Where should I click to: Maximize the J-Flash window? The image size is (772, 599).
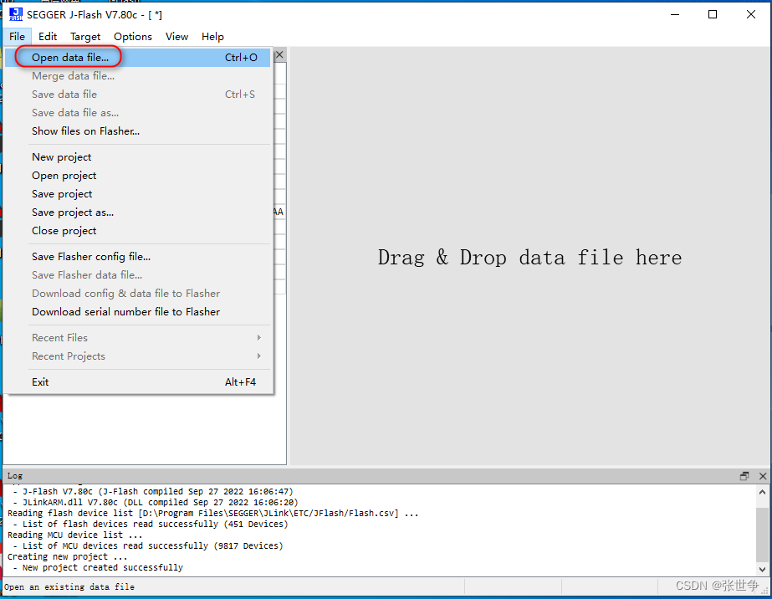pos(713,14)
